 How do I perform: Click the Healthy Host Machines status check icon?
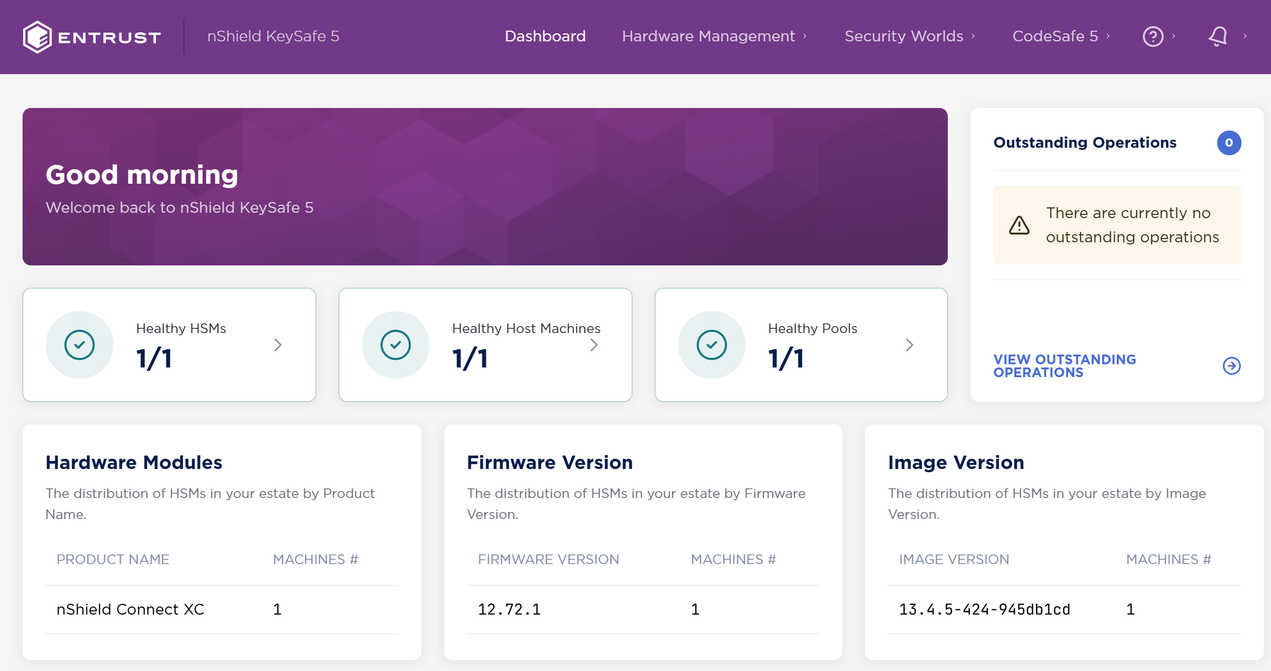(395, 343)
